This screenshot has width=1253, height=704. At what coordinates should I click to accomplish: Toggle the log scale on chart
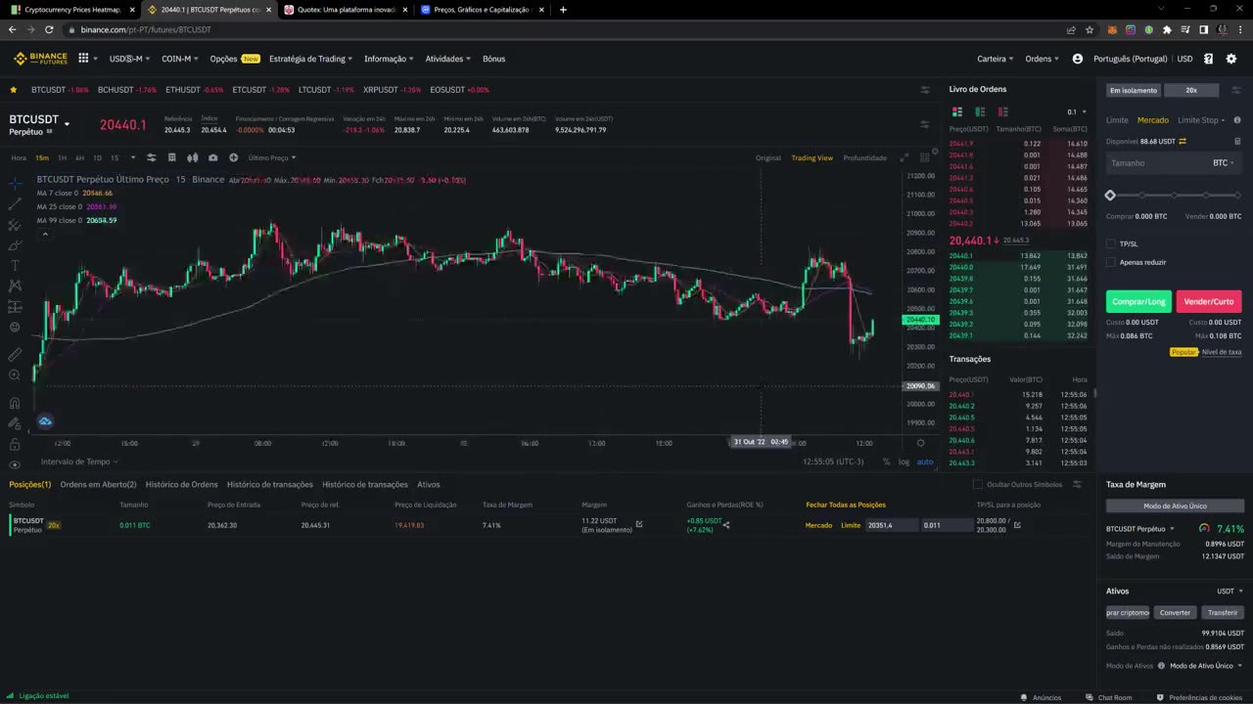[904, 462]
